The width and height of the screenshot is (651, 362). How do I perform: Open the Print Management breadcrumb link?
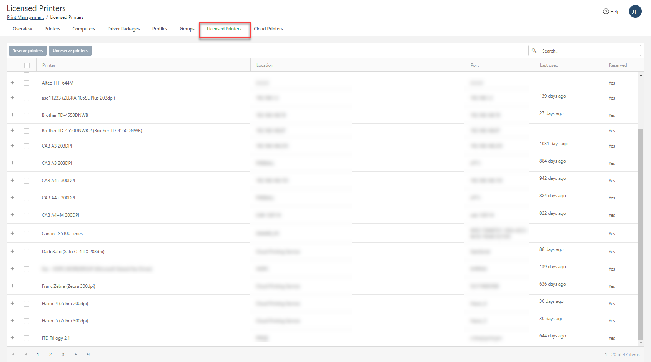click(25, 17)
